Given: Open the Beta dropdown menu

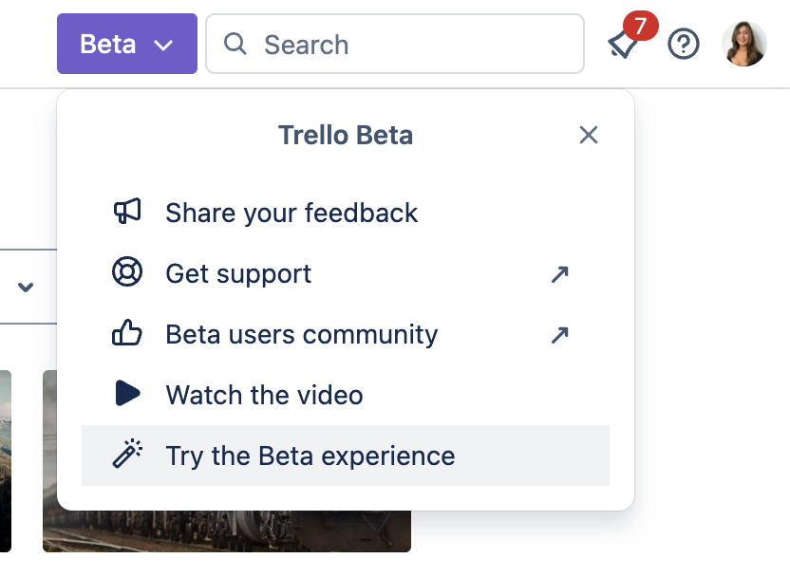Looking at the screenshot, I should pos(126,44).
